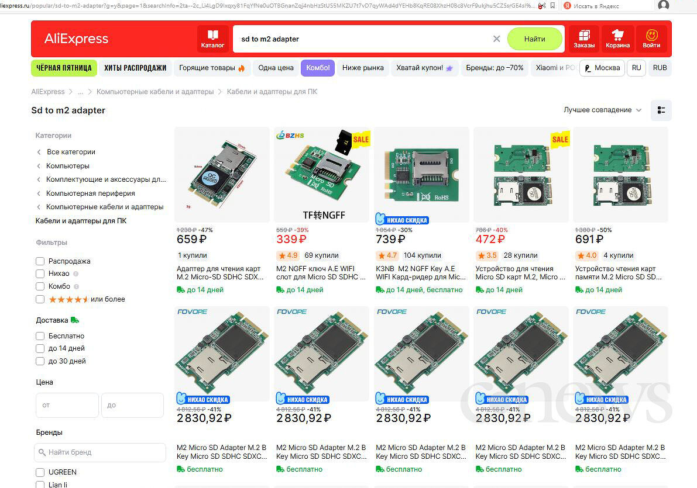Go to Компьютерные кабели и адаптеры breadcrumb

click(x=155, y=92)
